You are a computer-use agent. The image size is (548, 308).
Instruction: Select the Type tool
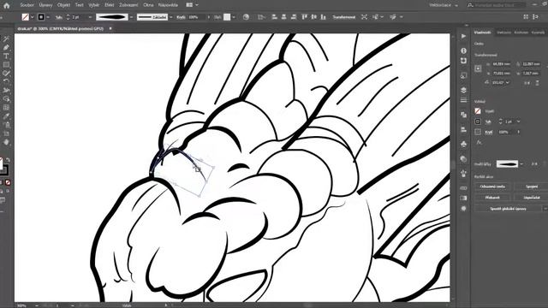(x=6, y=56)
